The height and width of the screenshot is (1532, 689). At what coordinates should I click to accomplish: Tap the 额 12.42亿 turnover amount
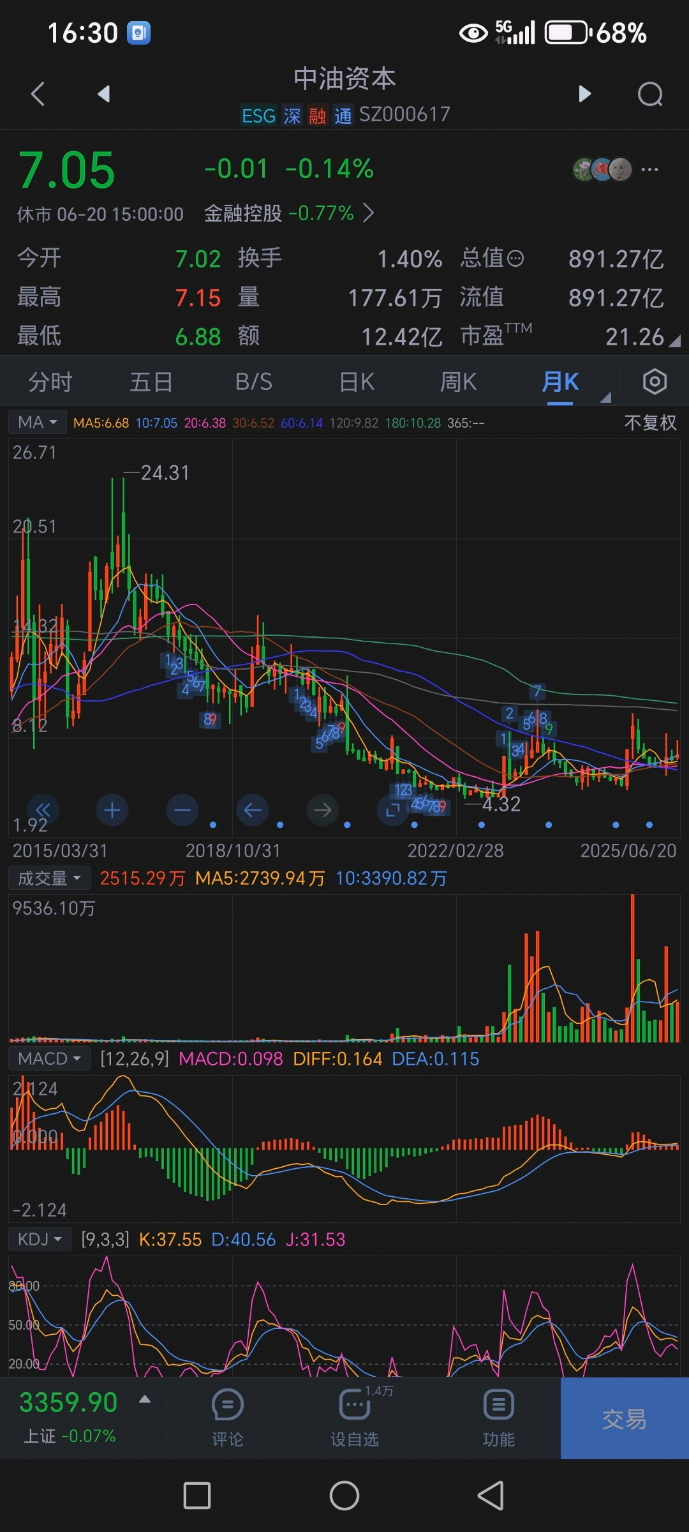[402, 336]
